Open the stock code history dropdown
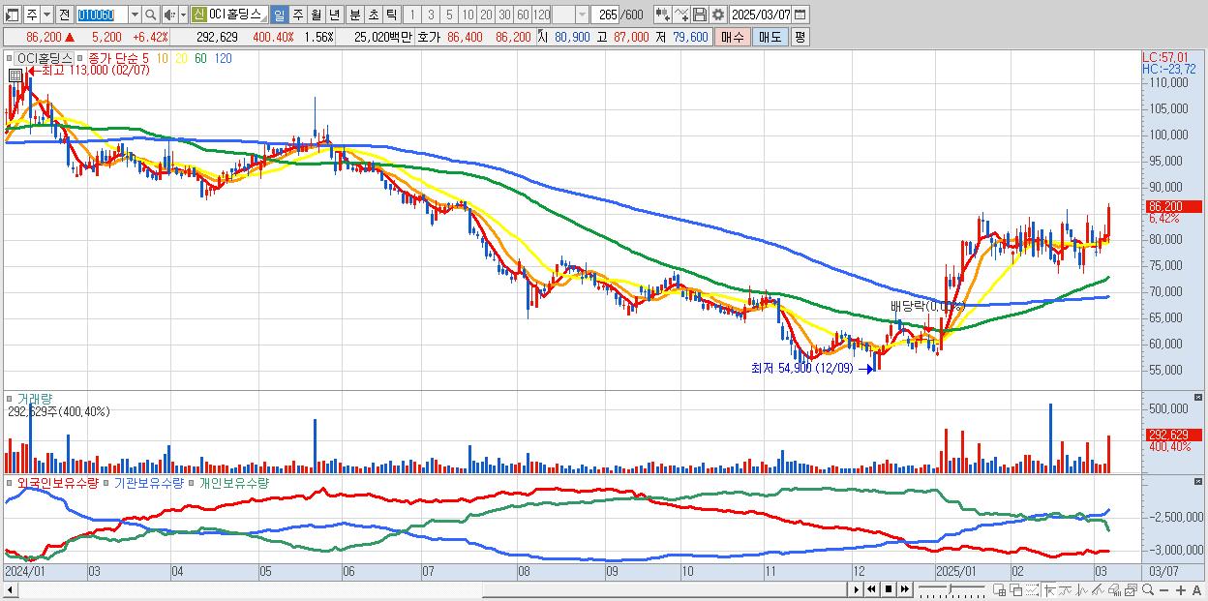1208x601 pixels. click(x=135, y=15)
